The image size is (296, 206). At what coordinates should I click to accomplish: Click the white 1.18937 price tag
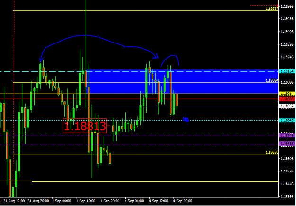click(287, 106)
